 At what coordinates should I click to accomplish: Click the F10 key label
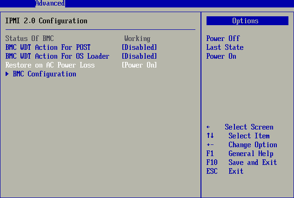click(x=212, y=162)
